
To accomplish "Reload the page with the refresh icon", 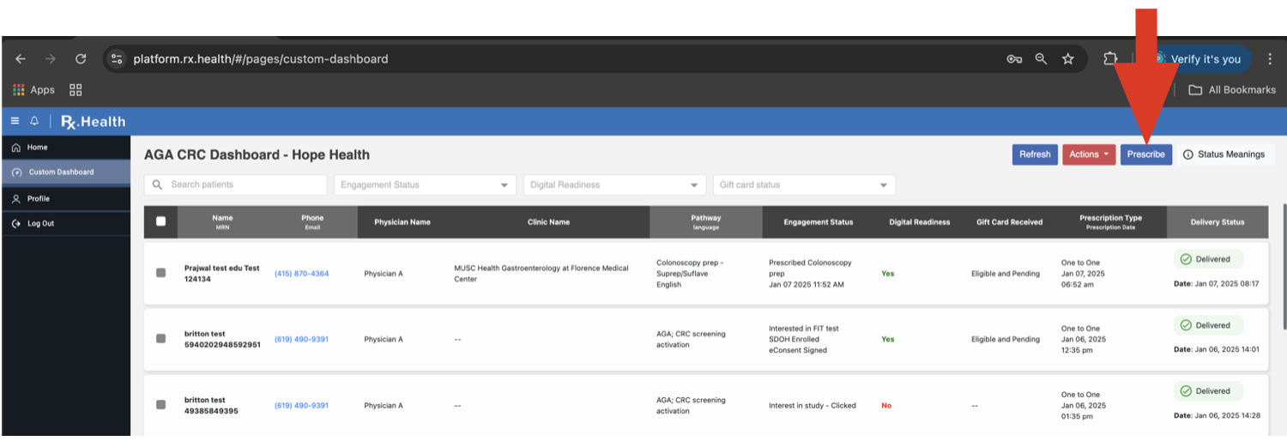I will coord(81,59).
